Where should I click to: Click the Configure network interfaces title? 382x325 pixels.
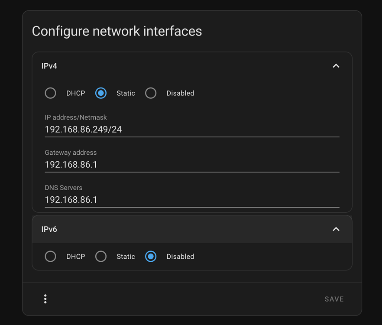click(x=117, y=31)
